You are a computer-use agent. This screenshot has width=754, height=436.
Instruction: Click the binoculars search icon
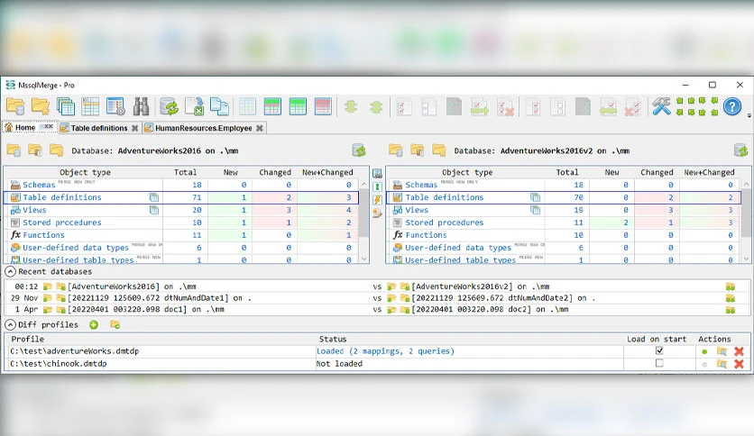(141, 106)
